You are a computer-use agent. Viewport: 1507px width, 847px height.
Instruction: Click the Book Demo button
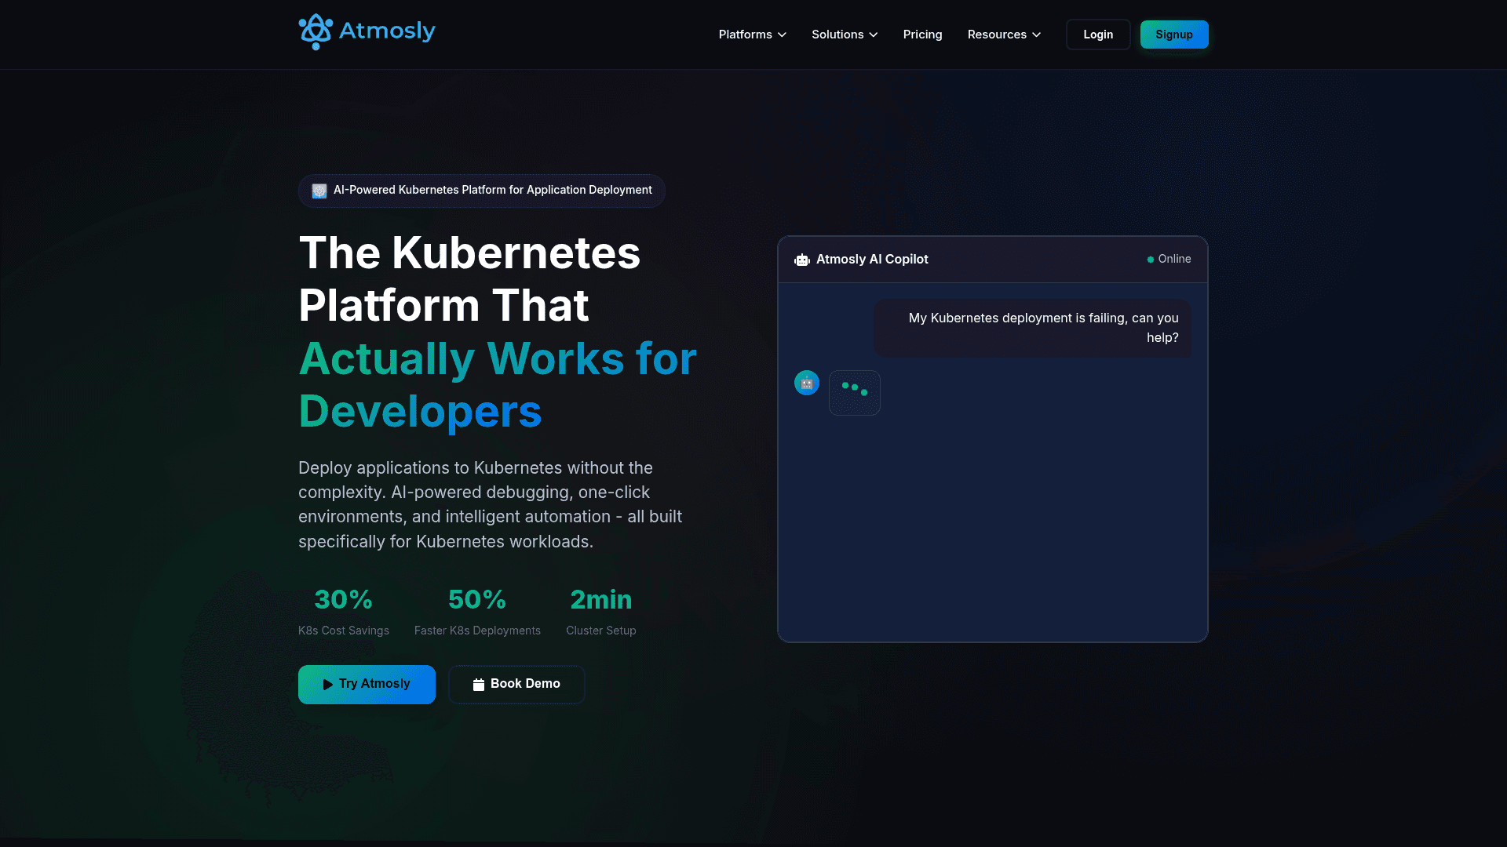click(516, 684)
